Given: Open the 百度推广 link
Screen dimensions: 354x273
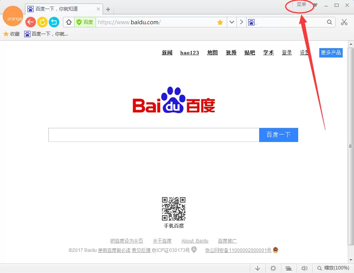Looking at the screenshot, I should tap(227, 241).
